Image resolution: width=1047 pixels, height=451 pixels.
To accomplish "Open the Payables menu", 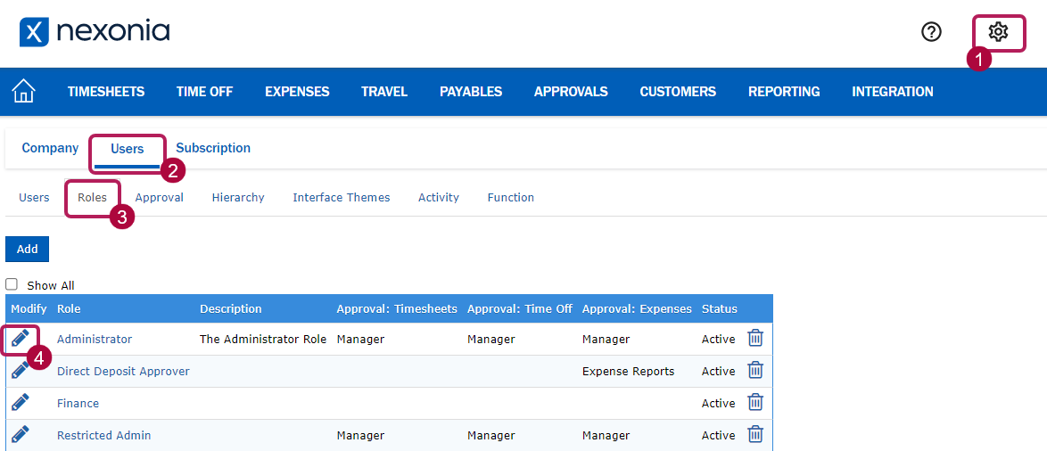I will (x=471, y=92).
